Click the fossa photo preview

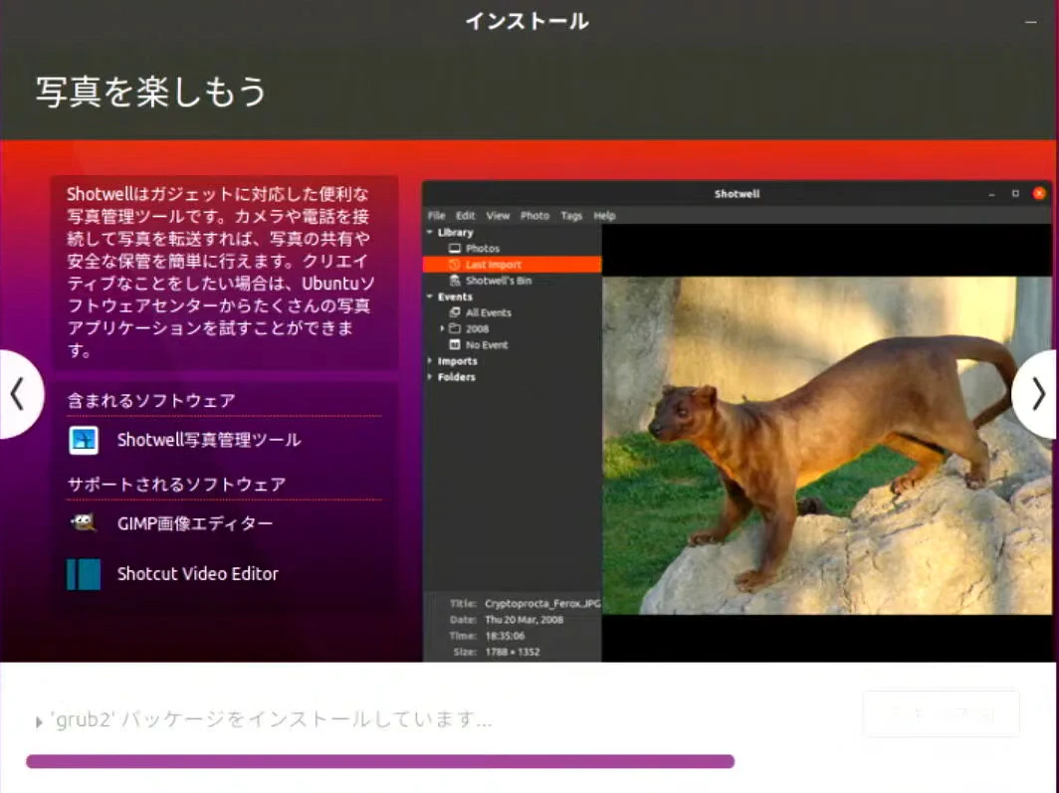point(827,446)
